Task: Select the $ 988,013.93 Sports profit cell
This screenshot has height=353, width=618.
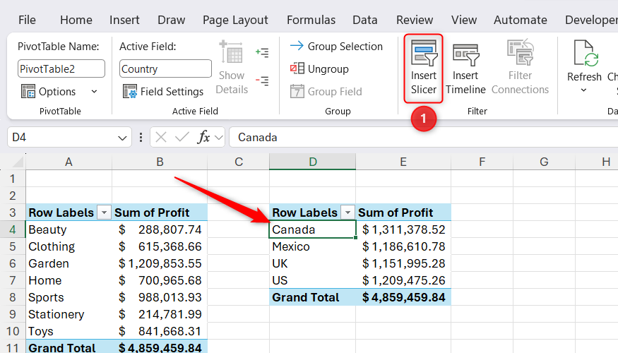Action: [160, 297]
